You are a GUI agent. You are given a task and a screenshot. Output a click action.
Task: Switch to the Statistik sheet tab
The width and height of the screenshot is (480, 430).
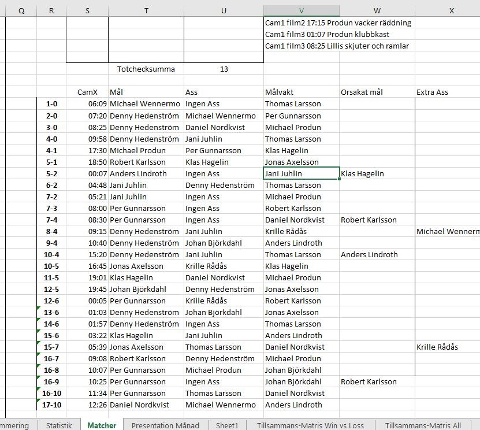59,425
